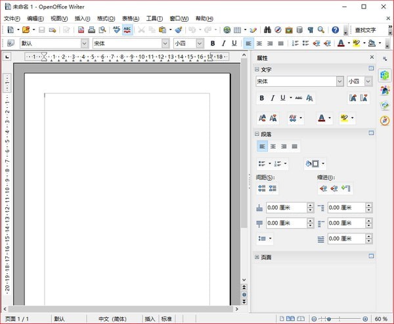Open the 插入(I) menu
The height and width of the screenshot is (324, 394).
(x=82, y=18)
